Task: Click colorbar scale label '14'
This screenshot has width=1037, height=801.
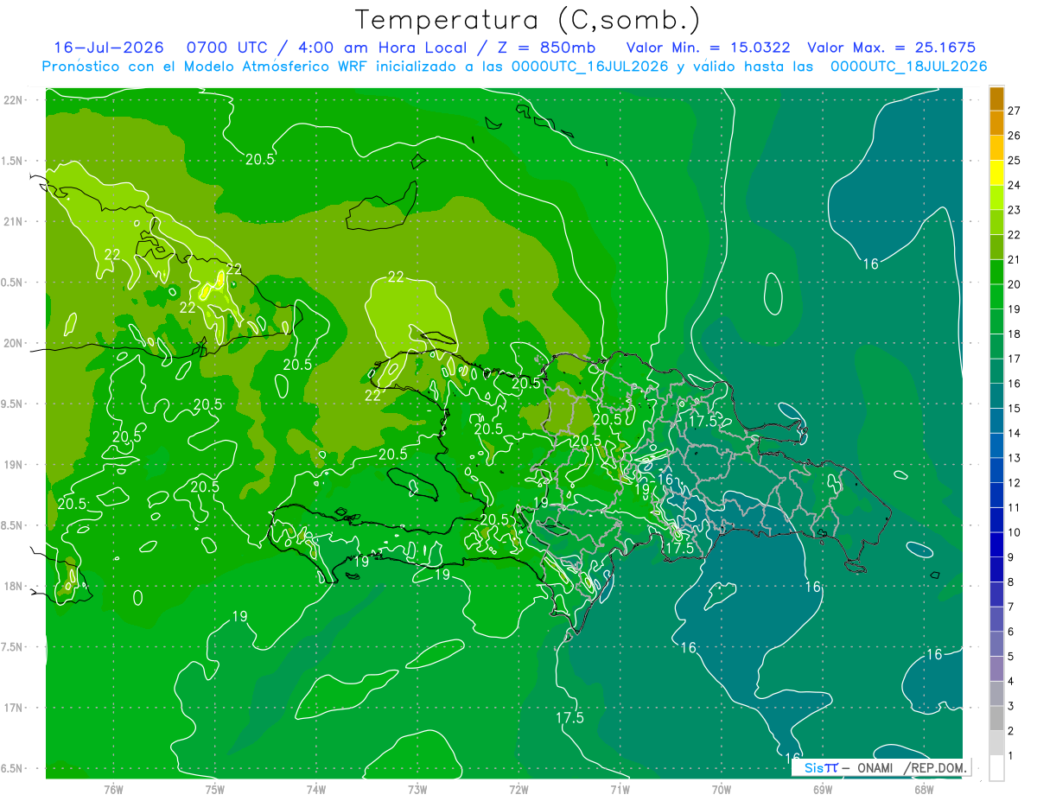Action: coord(1015,433)
